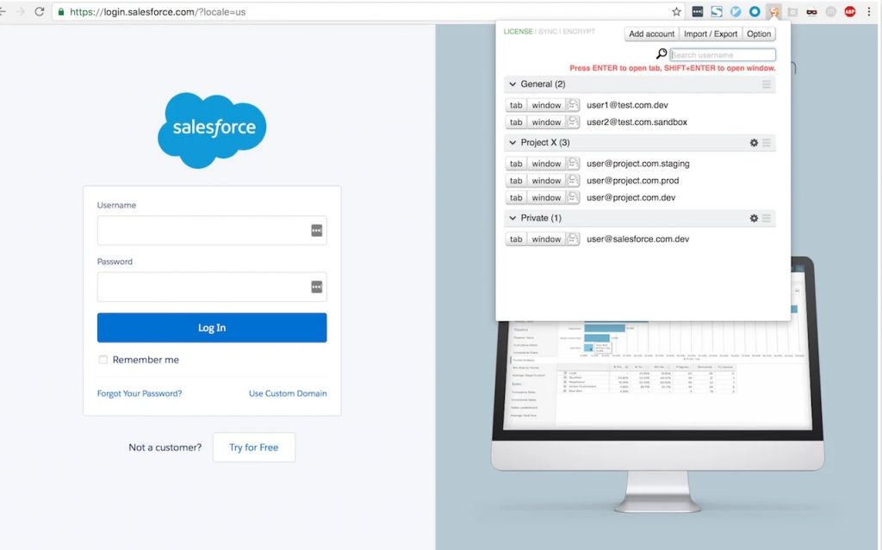This screenshot has height=550, width=882.
Task: Open Import / Export
Action: [711, 34]
